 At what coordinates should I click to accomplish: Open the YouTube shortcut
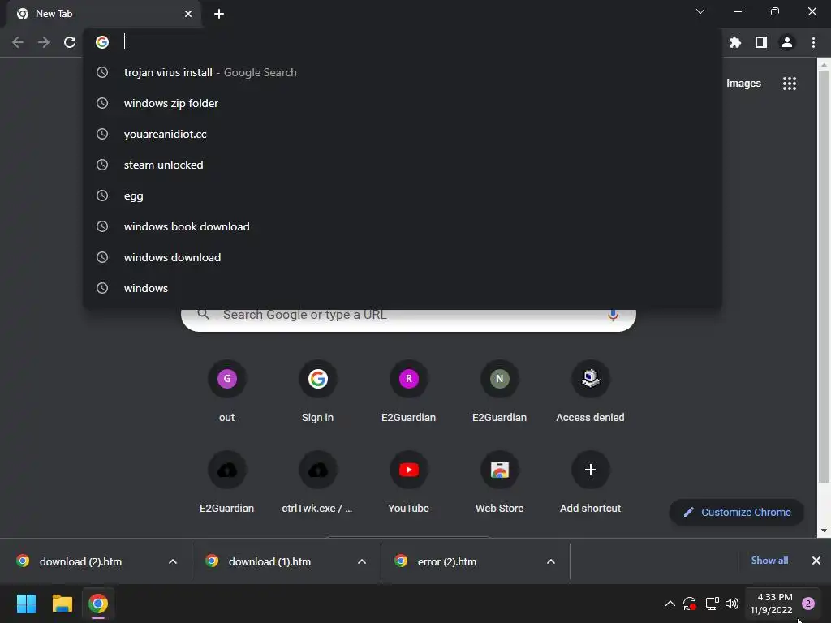pyautogui.click(x=409, y=483)
